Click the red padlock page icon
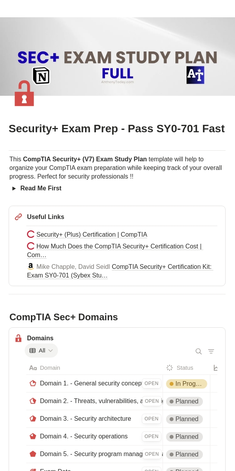Image resolution: width=235 pixels, height=471 pixels. (24, 94)
